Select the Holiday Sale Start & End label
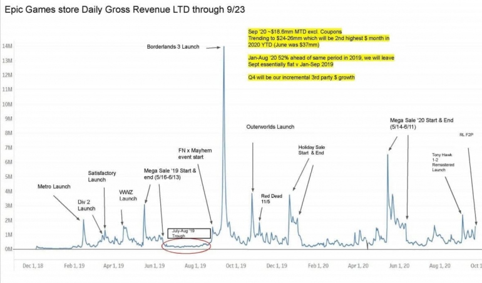Image resolution: width=482 pixels, height=283 pixels. [x=311, y=150]
